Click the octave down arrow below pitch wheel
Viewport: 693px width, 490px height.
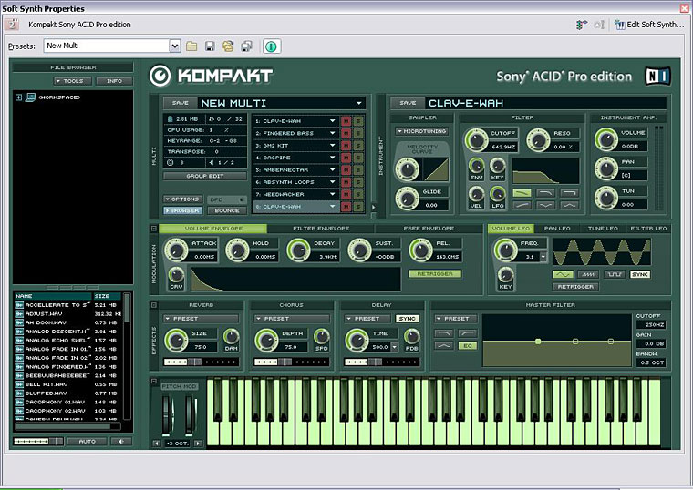[157, 444]
